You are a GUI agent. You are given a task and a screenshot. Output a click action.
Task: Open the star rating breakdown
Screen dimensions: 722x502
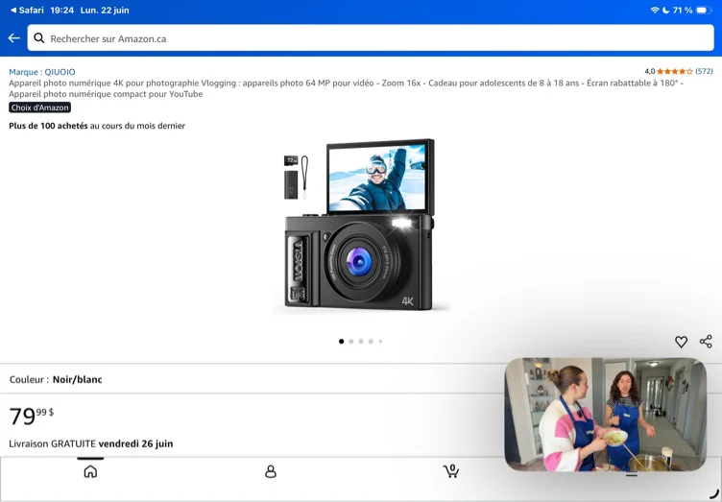675,71
